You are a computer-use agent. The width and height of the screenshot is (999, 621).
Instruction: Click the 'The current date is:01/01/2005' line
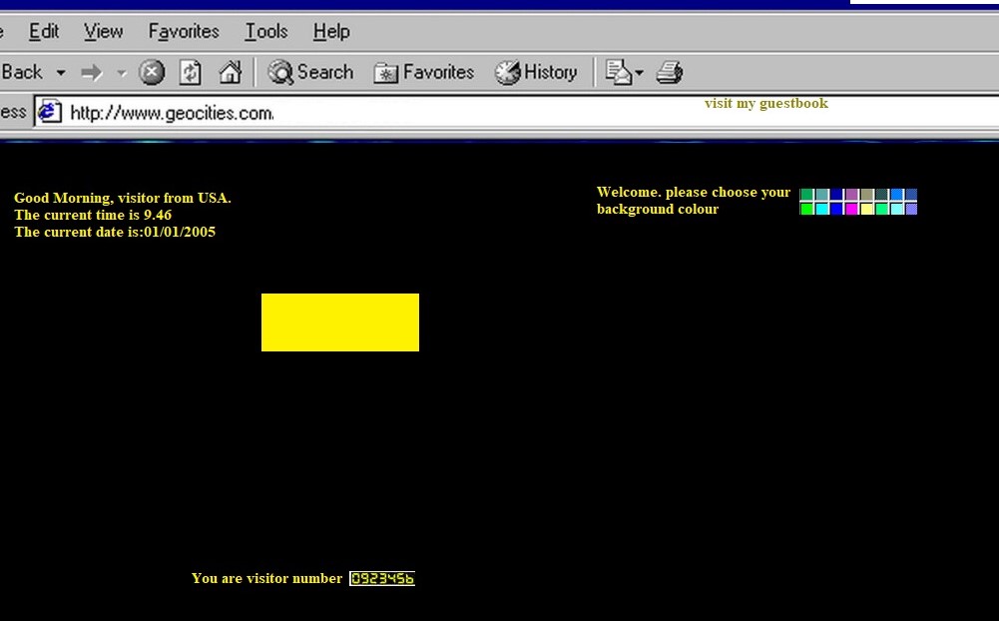115,232
